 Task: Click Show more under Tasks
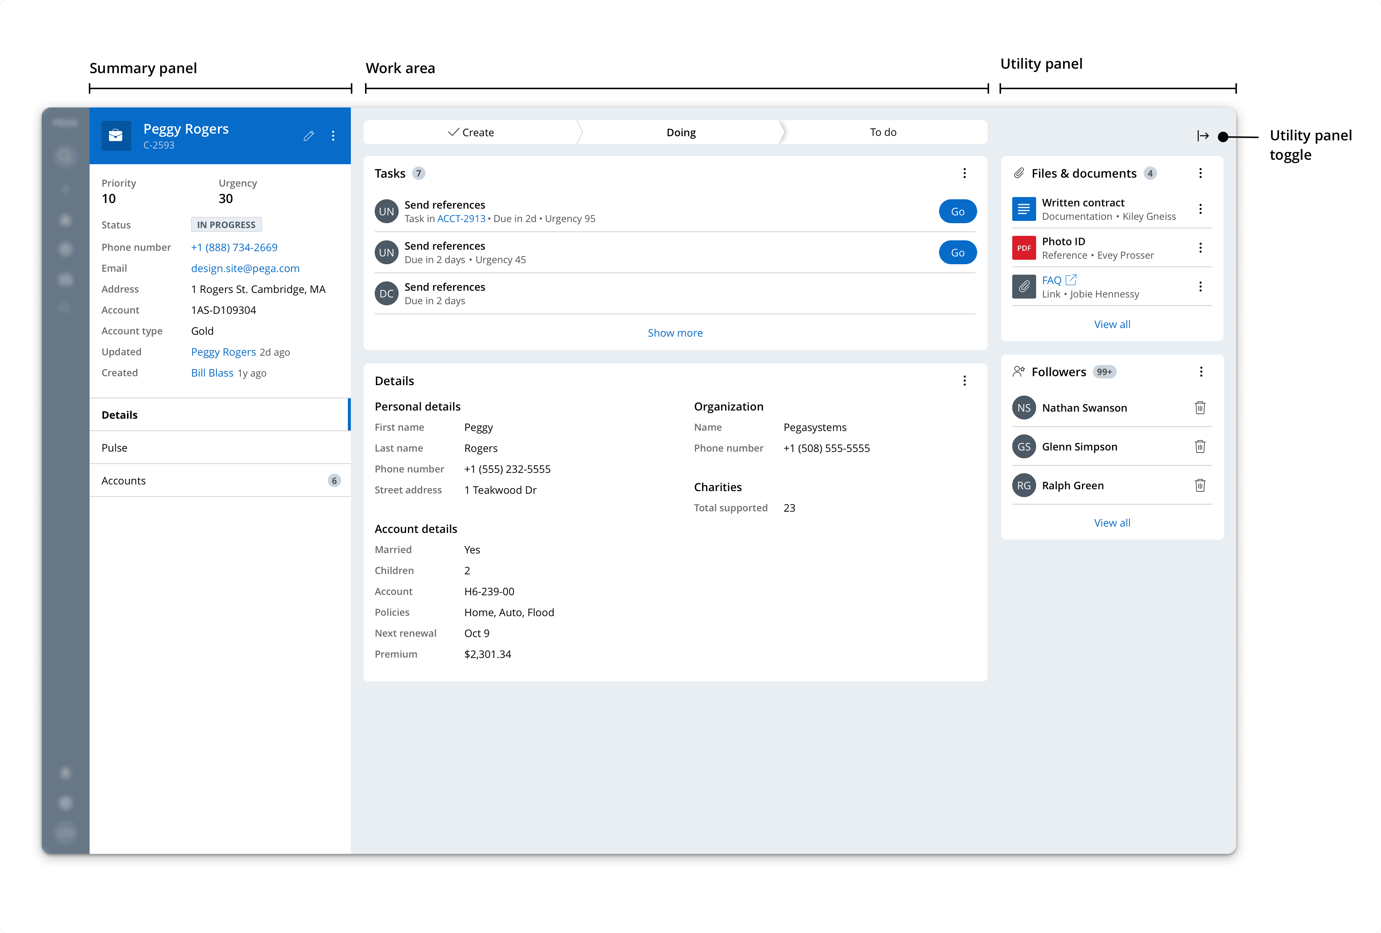(675, 333)
